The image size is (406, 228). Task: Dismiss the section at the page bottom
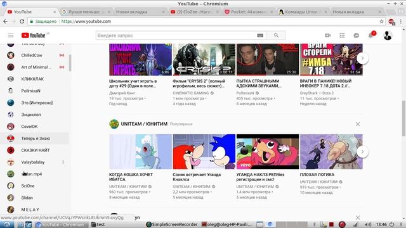pos(358,218)
